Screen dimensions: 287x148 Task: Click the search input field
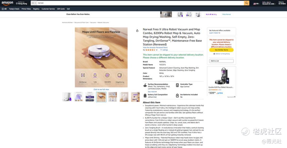click(140, 3)
